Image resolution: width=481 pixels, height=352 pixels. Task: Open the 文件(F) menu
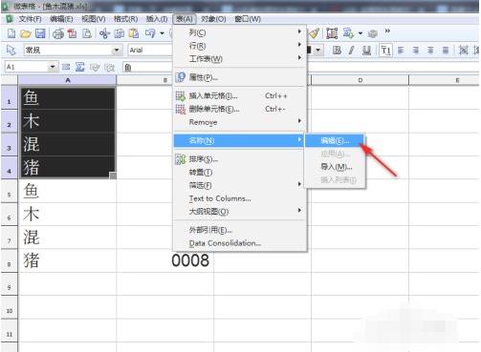[x=30, y=19]
